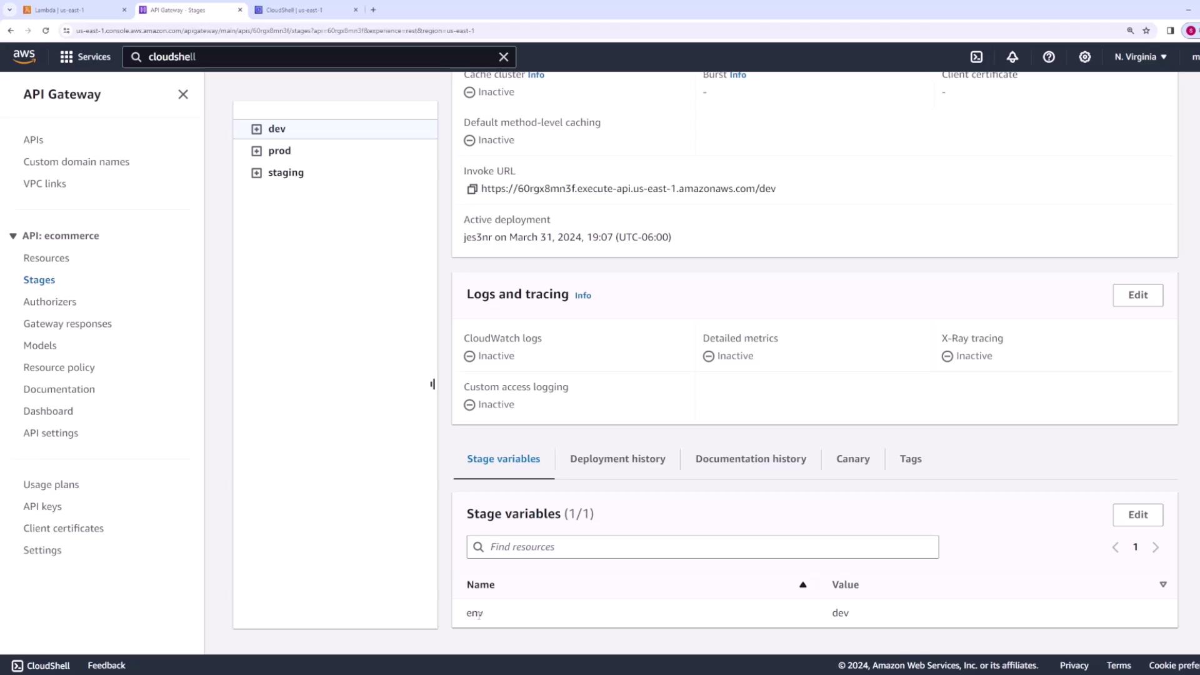Open the settings gear icon in header
This screenshot has height=675, width=1200.
(x=1085, y=57)
